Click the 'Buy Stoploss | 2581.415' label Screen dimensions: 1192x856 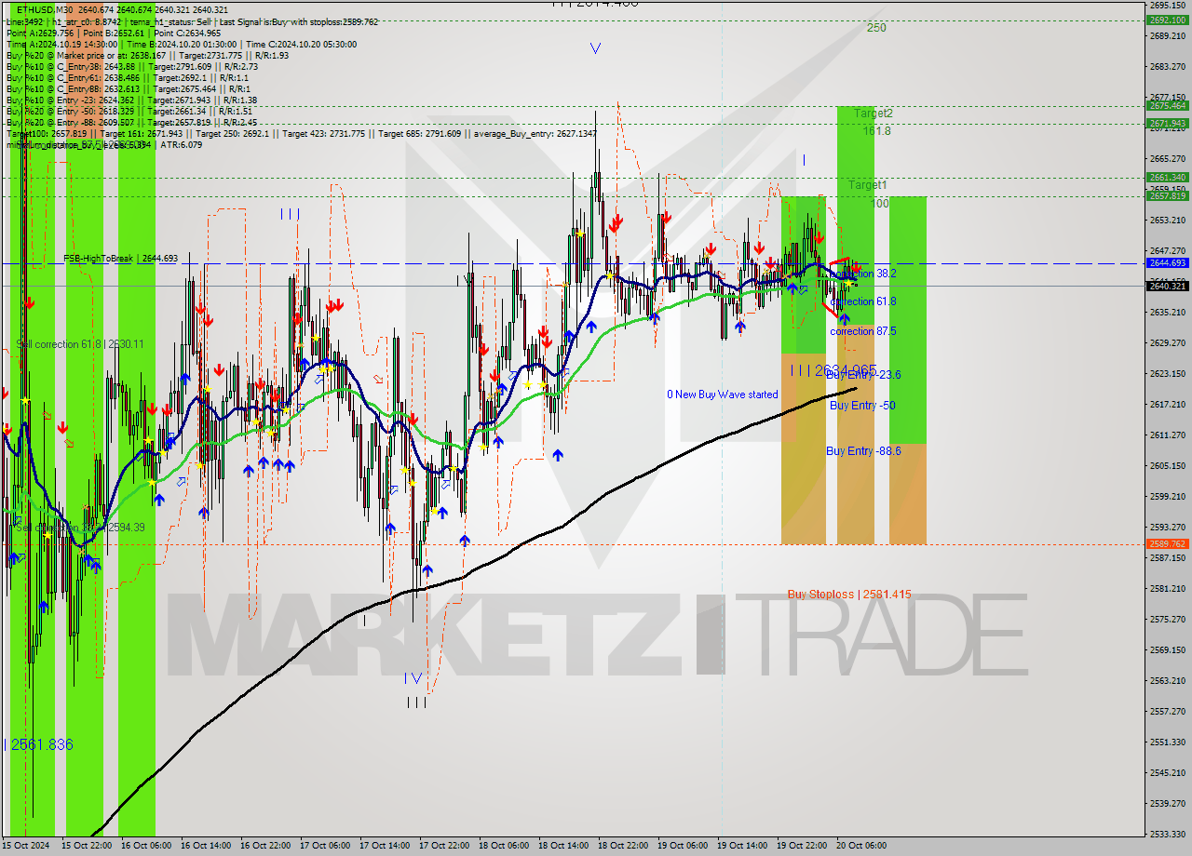pos(849,594)
